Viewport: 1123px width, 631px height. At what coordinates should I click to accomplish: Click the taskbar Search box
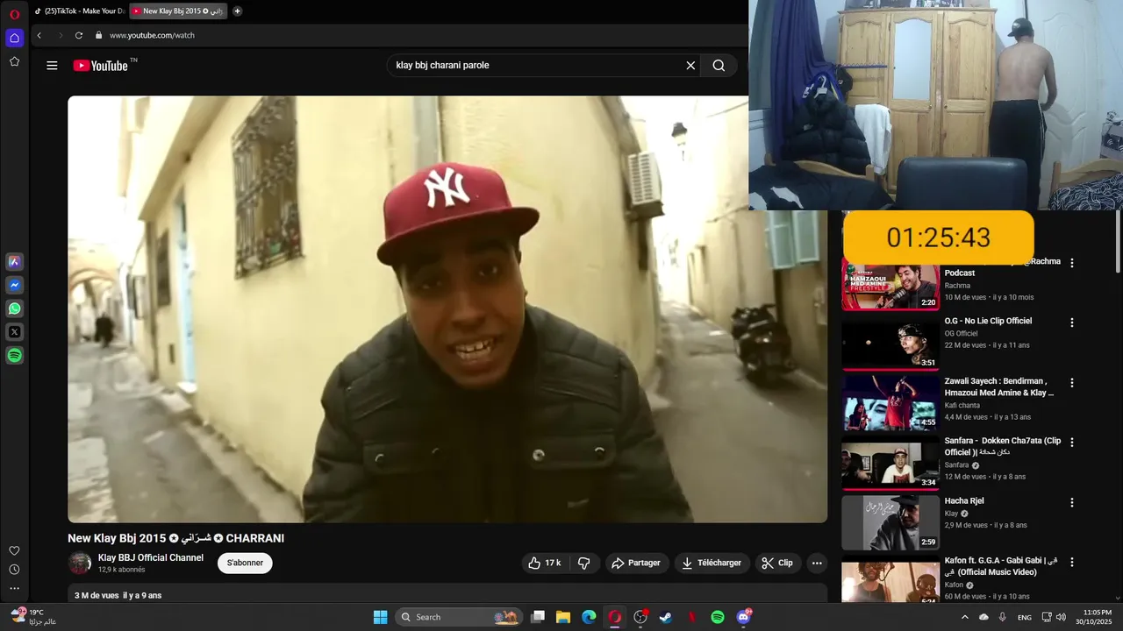(x=459, y=617)
